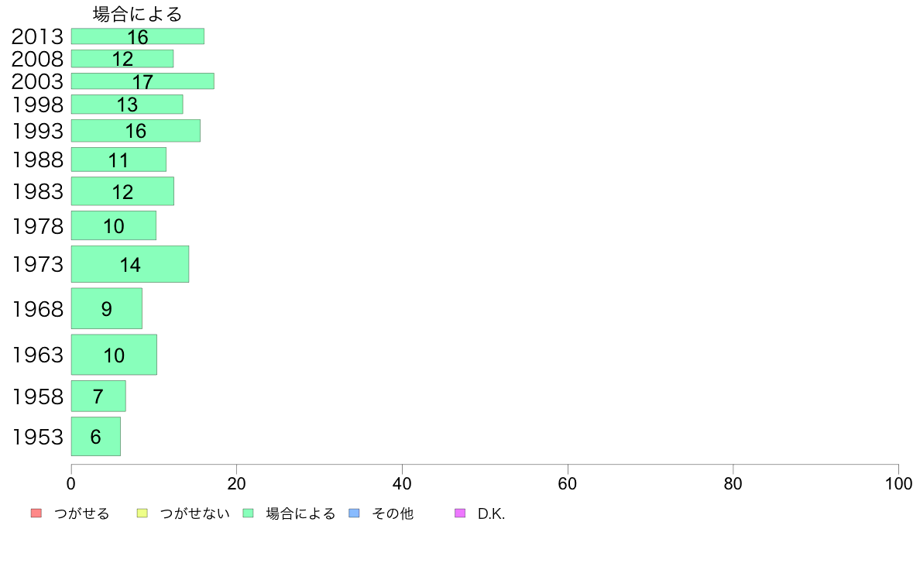Select the 2003 bar showing 17

pyautogui.click(x=142, y=81)
